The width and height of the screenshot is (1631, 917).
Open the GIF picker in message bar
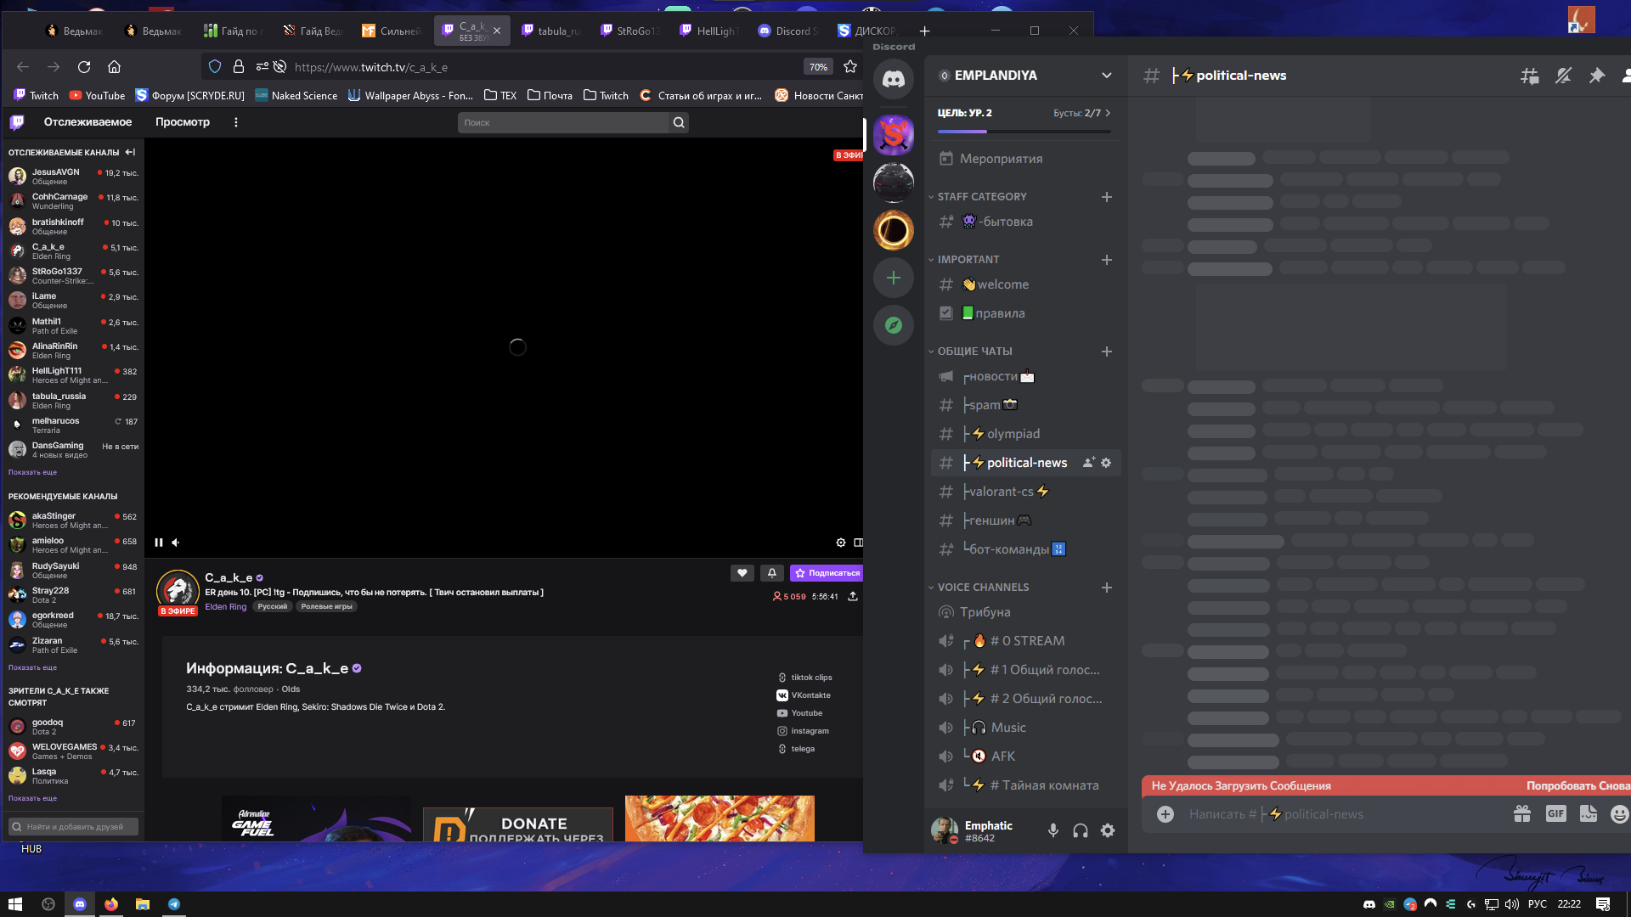pos(1555,813)
